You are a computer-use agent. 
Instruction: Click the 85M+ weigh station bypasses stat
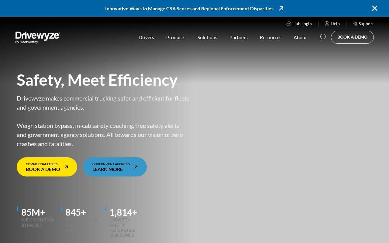[x=36, y=217]
